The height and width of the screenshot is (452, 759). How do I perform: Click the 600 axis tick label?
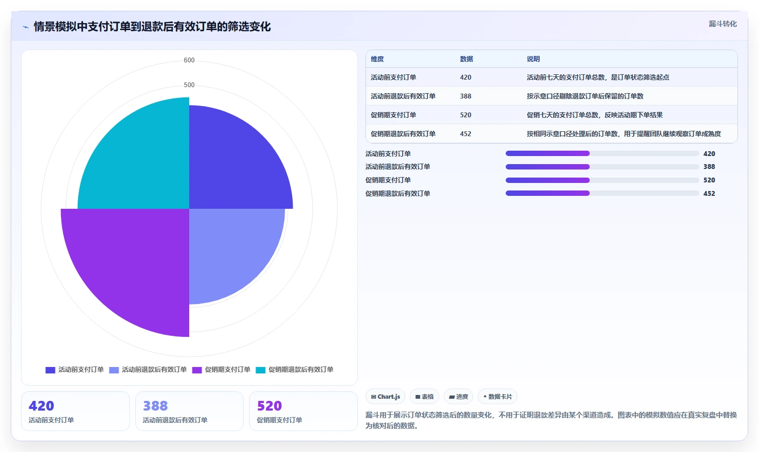(x=189, y=60)
